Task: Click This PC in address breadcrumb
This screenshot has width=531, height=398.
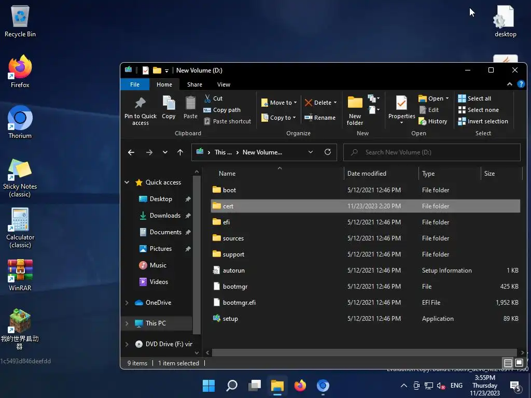Action: pos(223,152)
